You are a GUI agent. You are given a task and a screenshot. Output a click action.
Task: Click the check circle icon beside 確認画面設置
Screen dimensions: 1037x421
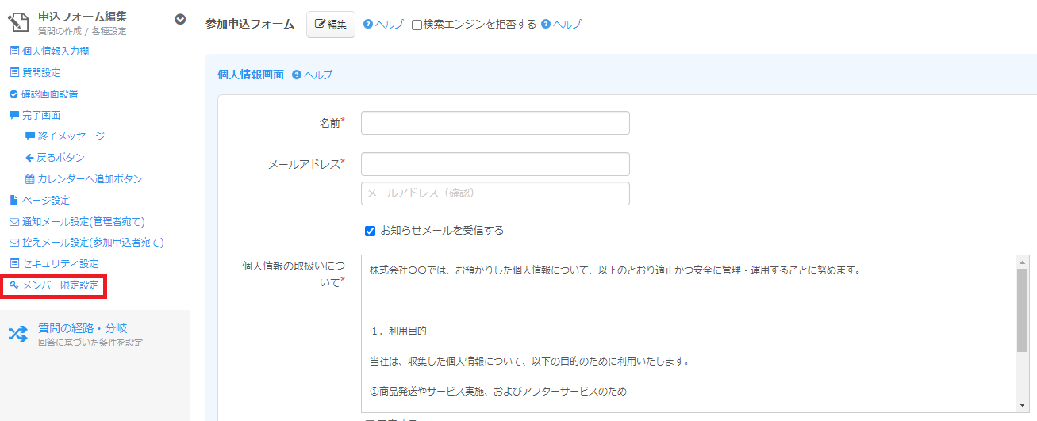tap(13, 94)
